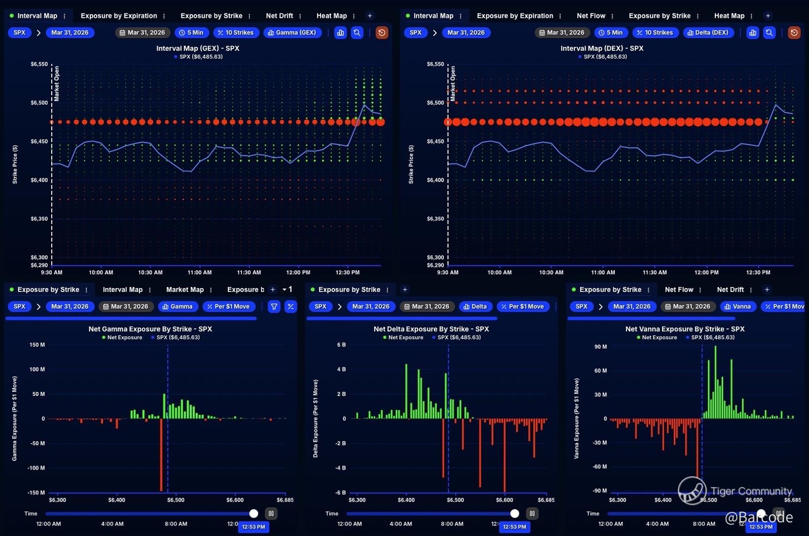Switch to Net Drift tab in Vanna panel

(730, 289)
